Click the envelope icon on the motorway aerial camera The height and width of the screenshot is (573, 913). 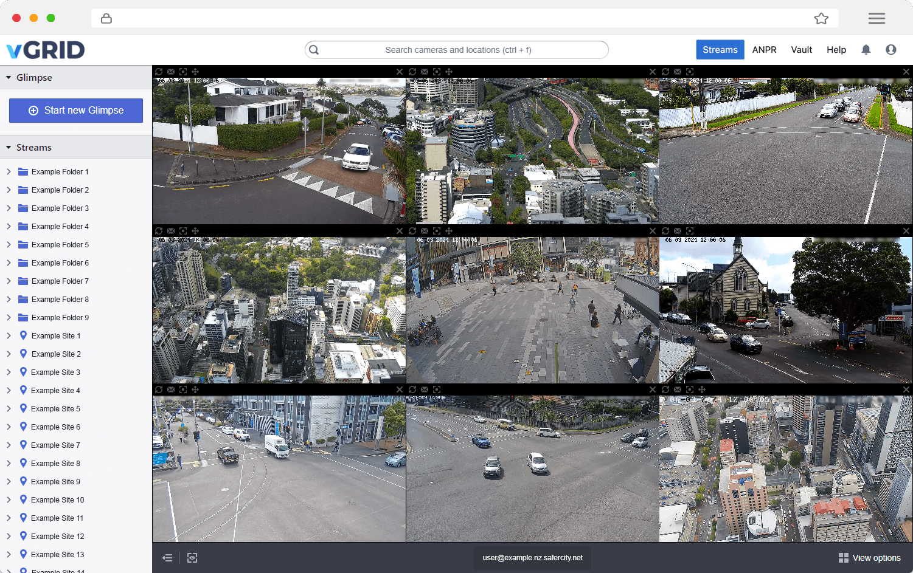coord(425,72)
